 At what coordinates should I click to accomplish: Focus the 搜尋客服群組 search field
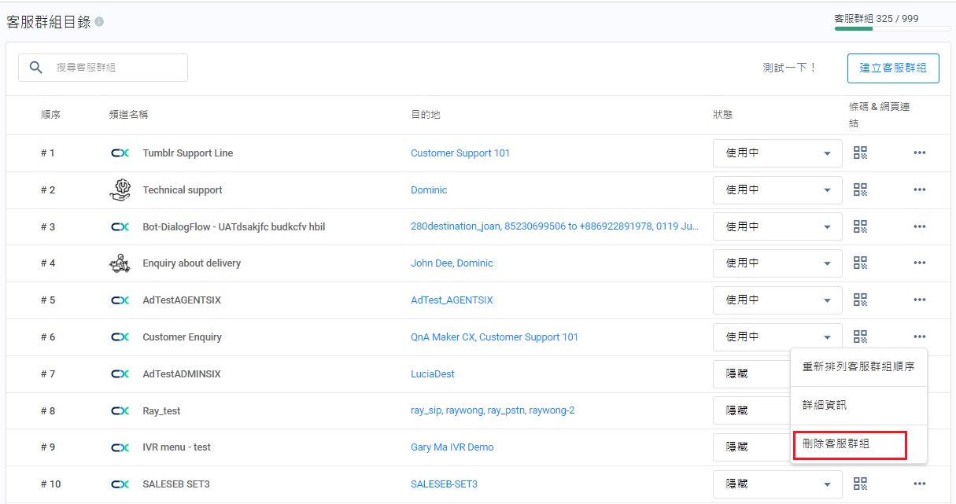point(103,68)
